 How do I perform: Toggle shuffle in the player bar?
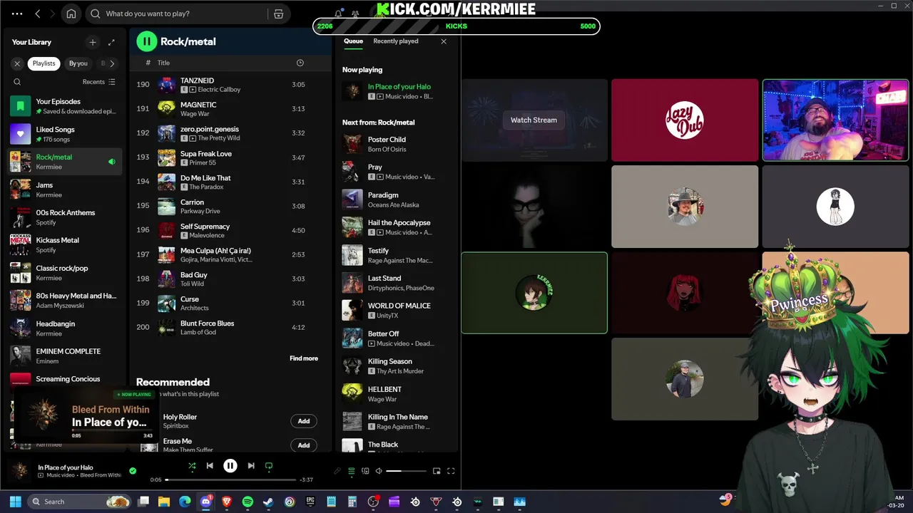[x=192, y=466]
